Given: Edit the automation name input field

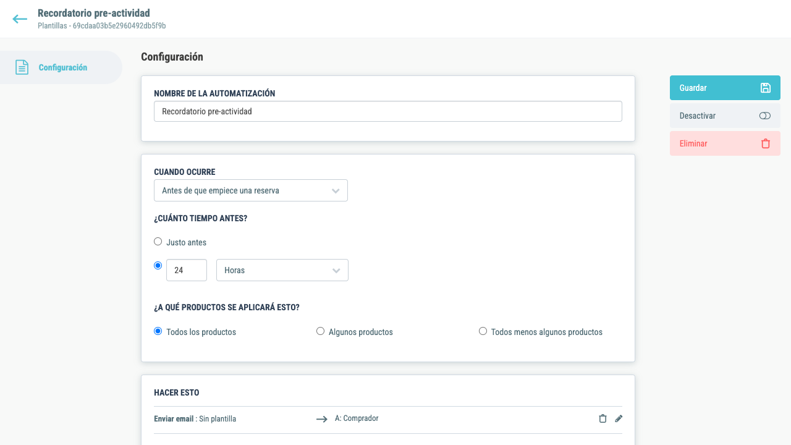Looking at the screenshot, I should pyautogui.click(x=388, y=111).
